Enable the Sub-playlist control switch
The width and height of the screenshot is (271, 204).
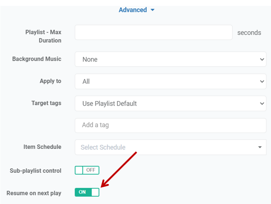coord(87,170)
